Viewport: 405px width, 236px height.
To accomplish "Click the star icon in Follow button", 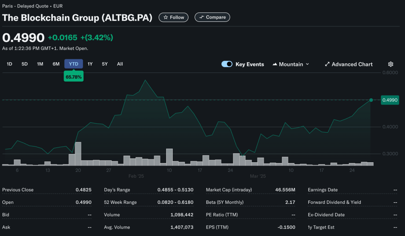I will pos(166,17).
